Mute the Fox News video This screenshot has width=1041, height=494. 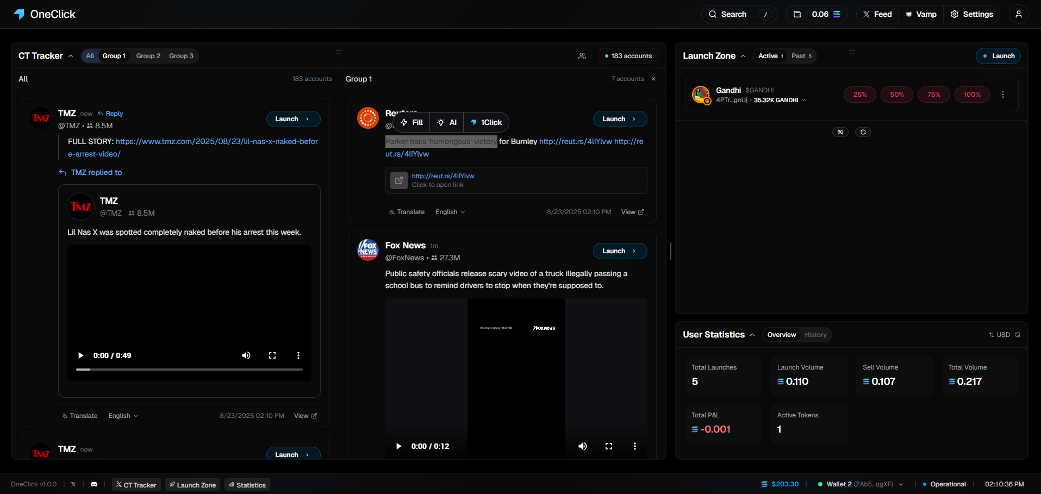pyautogui.click(x=583, y=446)
